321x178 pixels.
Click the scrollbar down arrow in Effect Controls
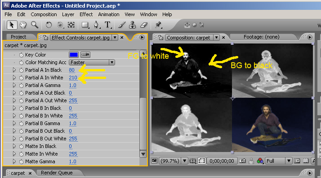tap(143, 154)
